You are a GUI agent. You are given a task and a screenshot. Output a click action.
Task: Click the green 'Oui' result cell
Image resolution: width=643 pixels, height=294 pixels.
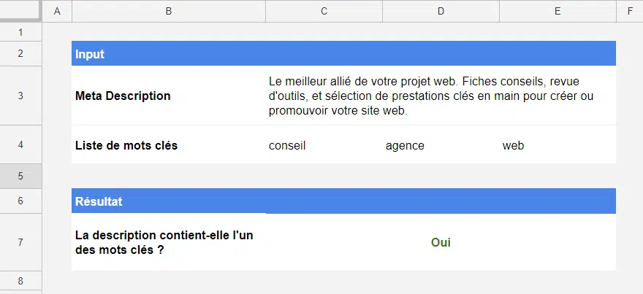[441, 242]
